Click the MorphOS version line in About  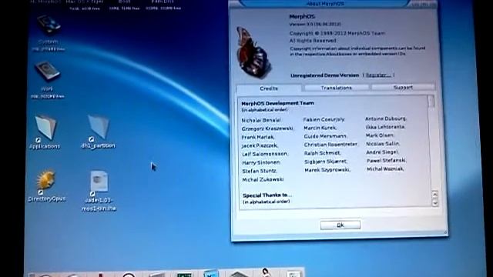tap(315, 24)
